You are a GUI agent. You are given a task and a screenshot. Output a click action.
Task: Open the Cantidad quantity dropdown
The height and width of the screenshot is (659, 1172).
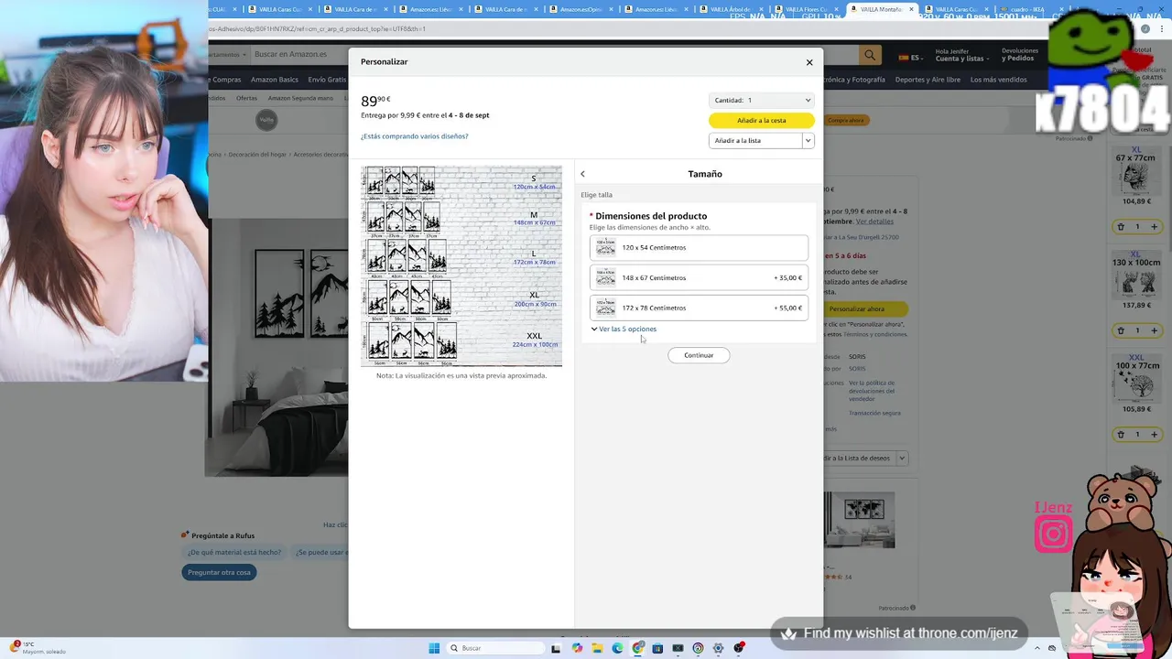pyautogui.click(x=762, y=100)
